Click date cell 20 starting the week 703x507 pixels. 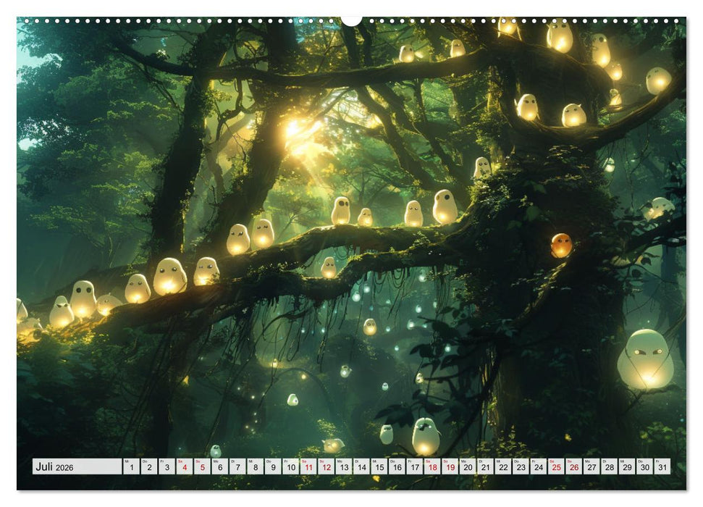(467, 468)
